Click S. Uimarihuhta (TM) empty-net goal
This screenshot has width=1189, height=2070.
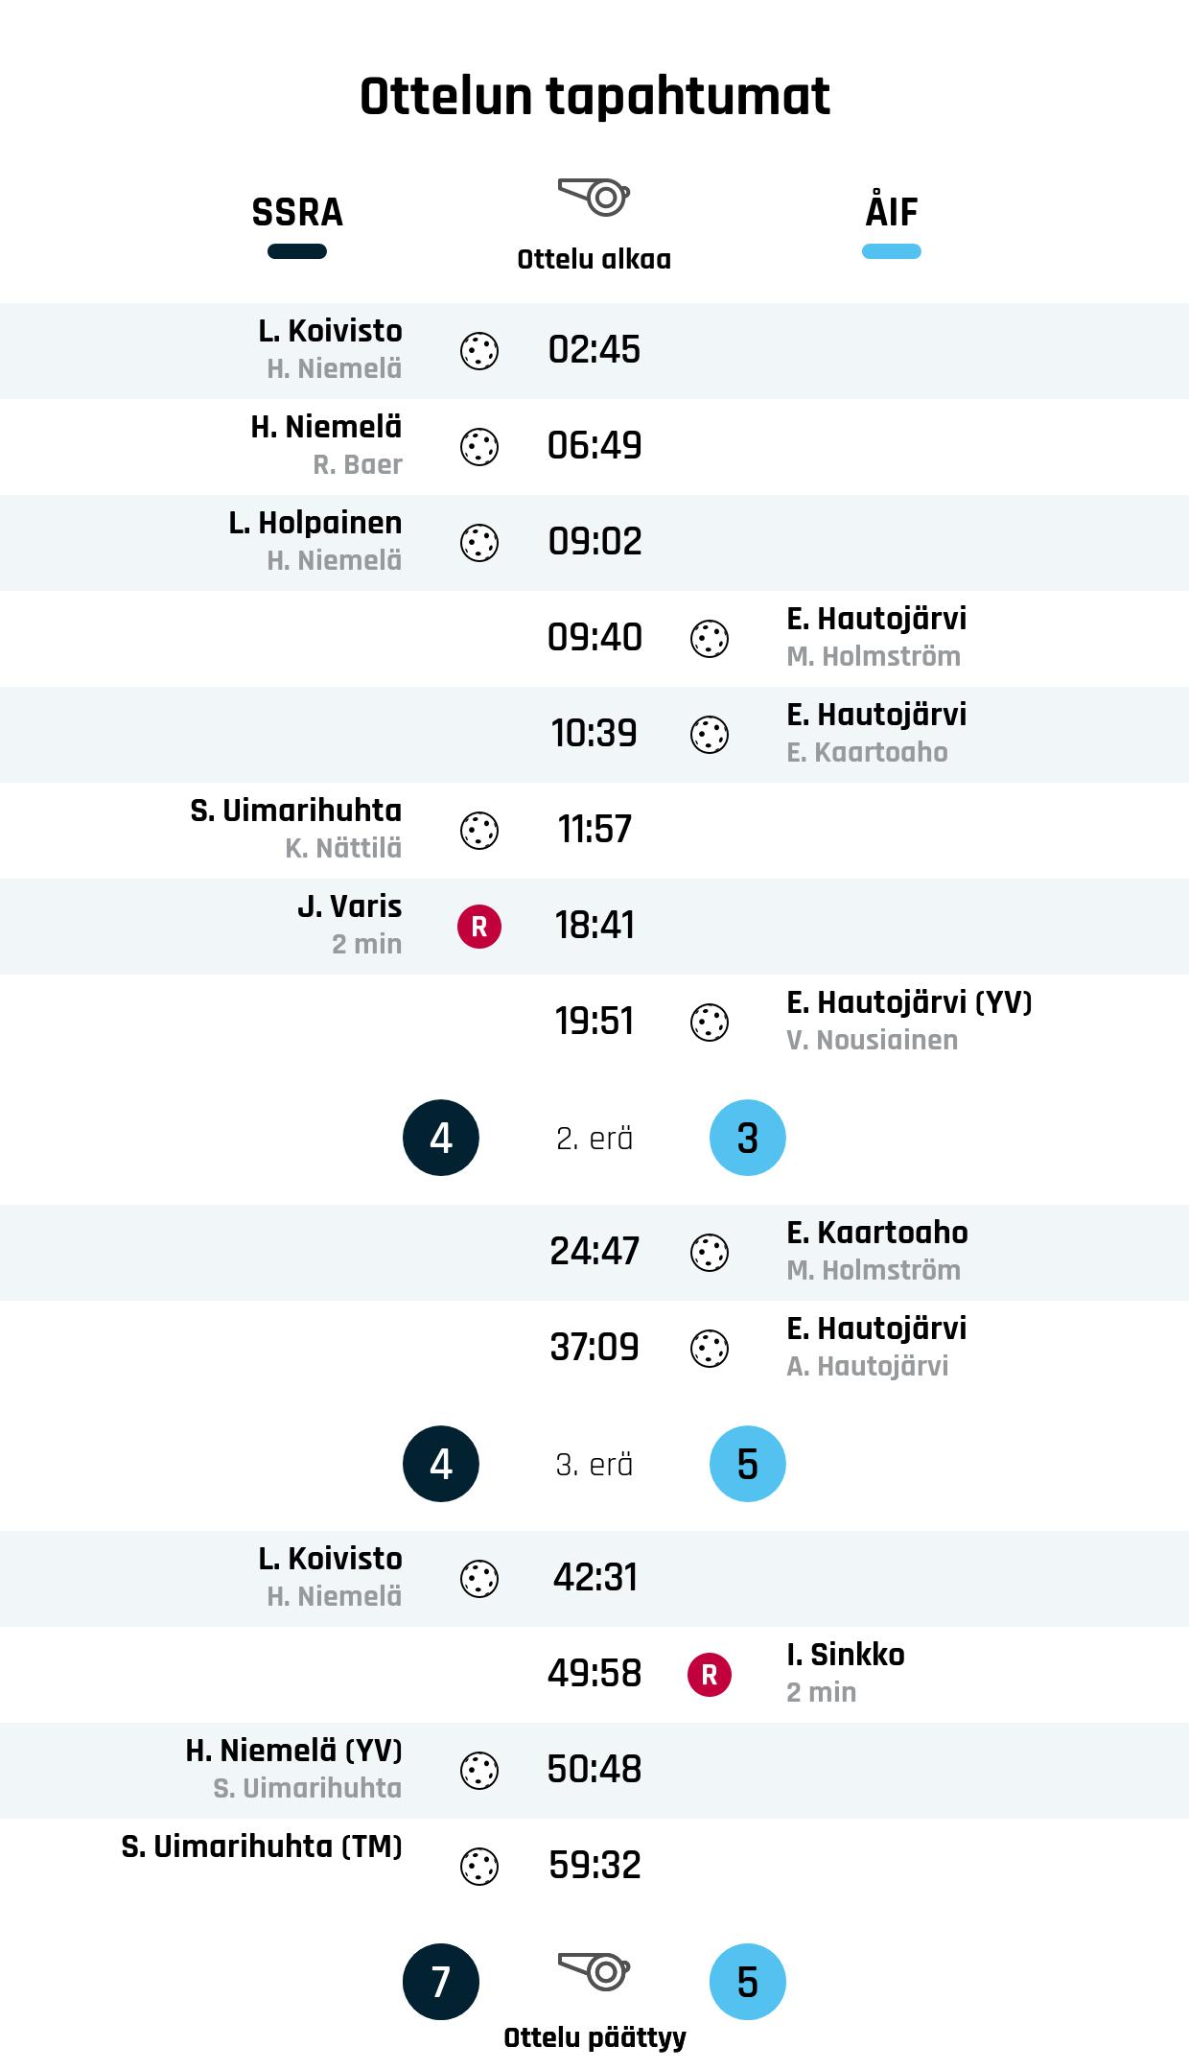pyautogui.click(x=262, y=1847)
